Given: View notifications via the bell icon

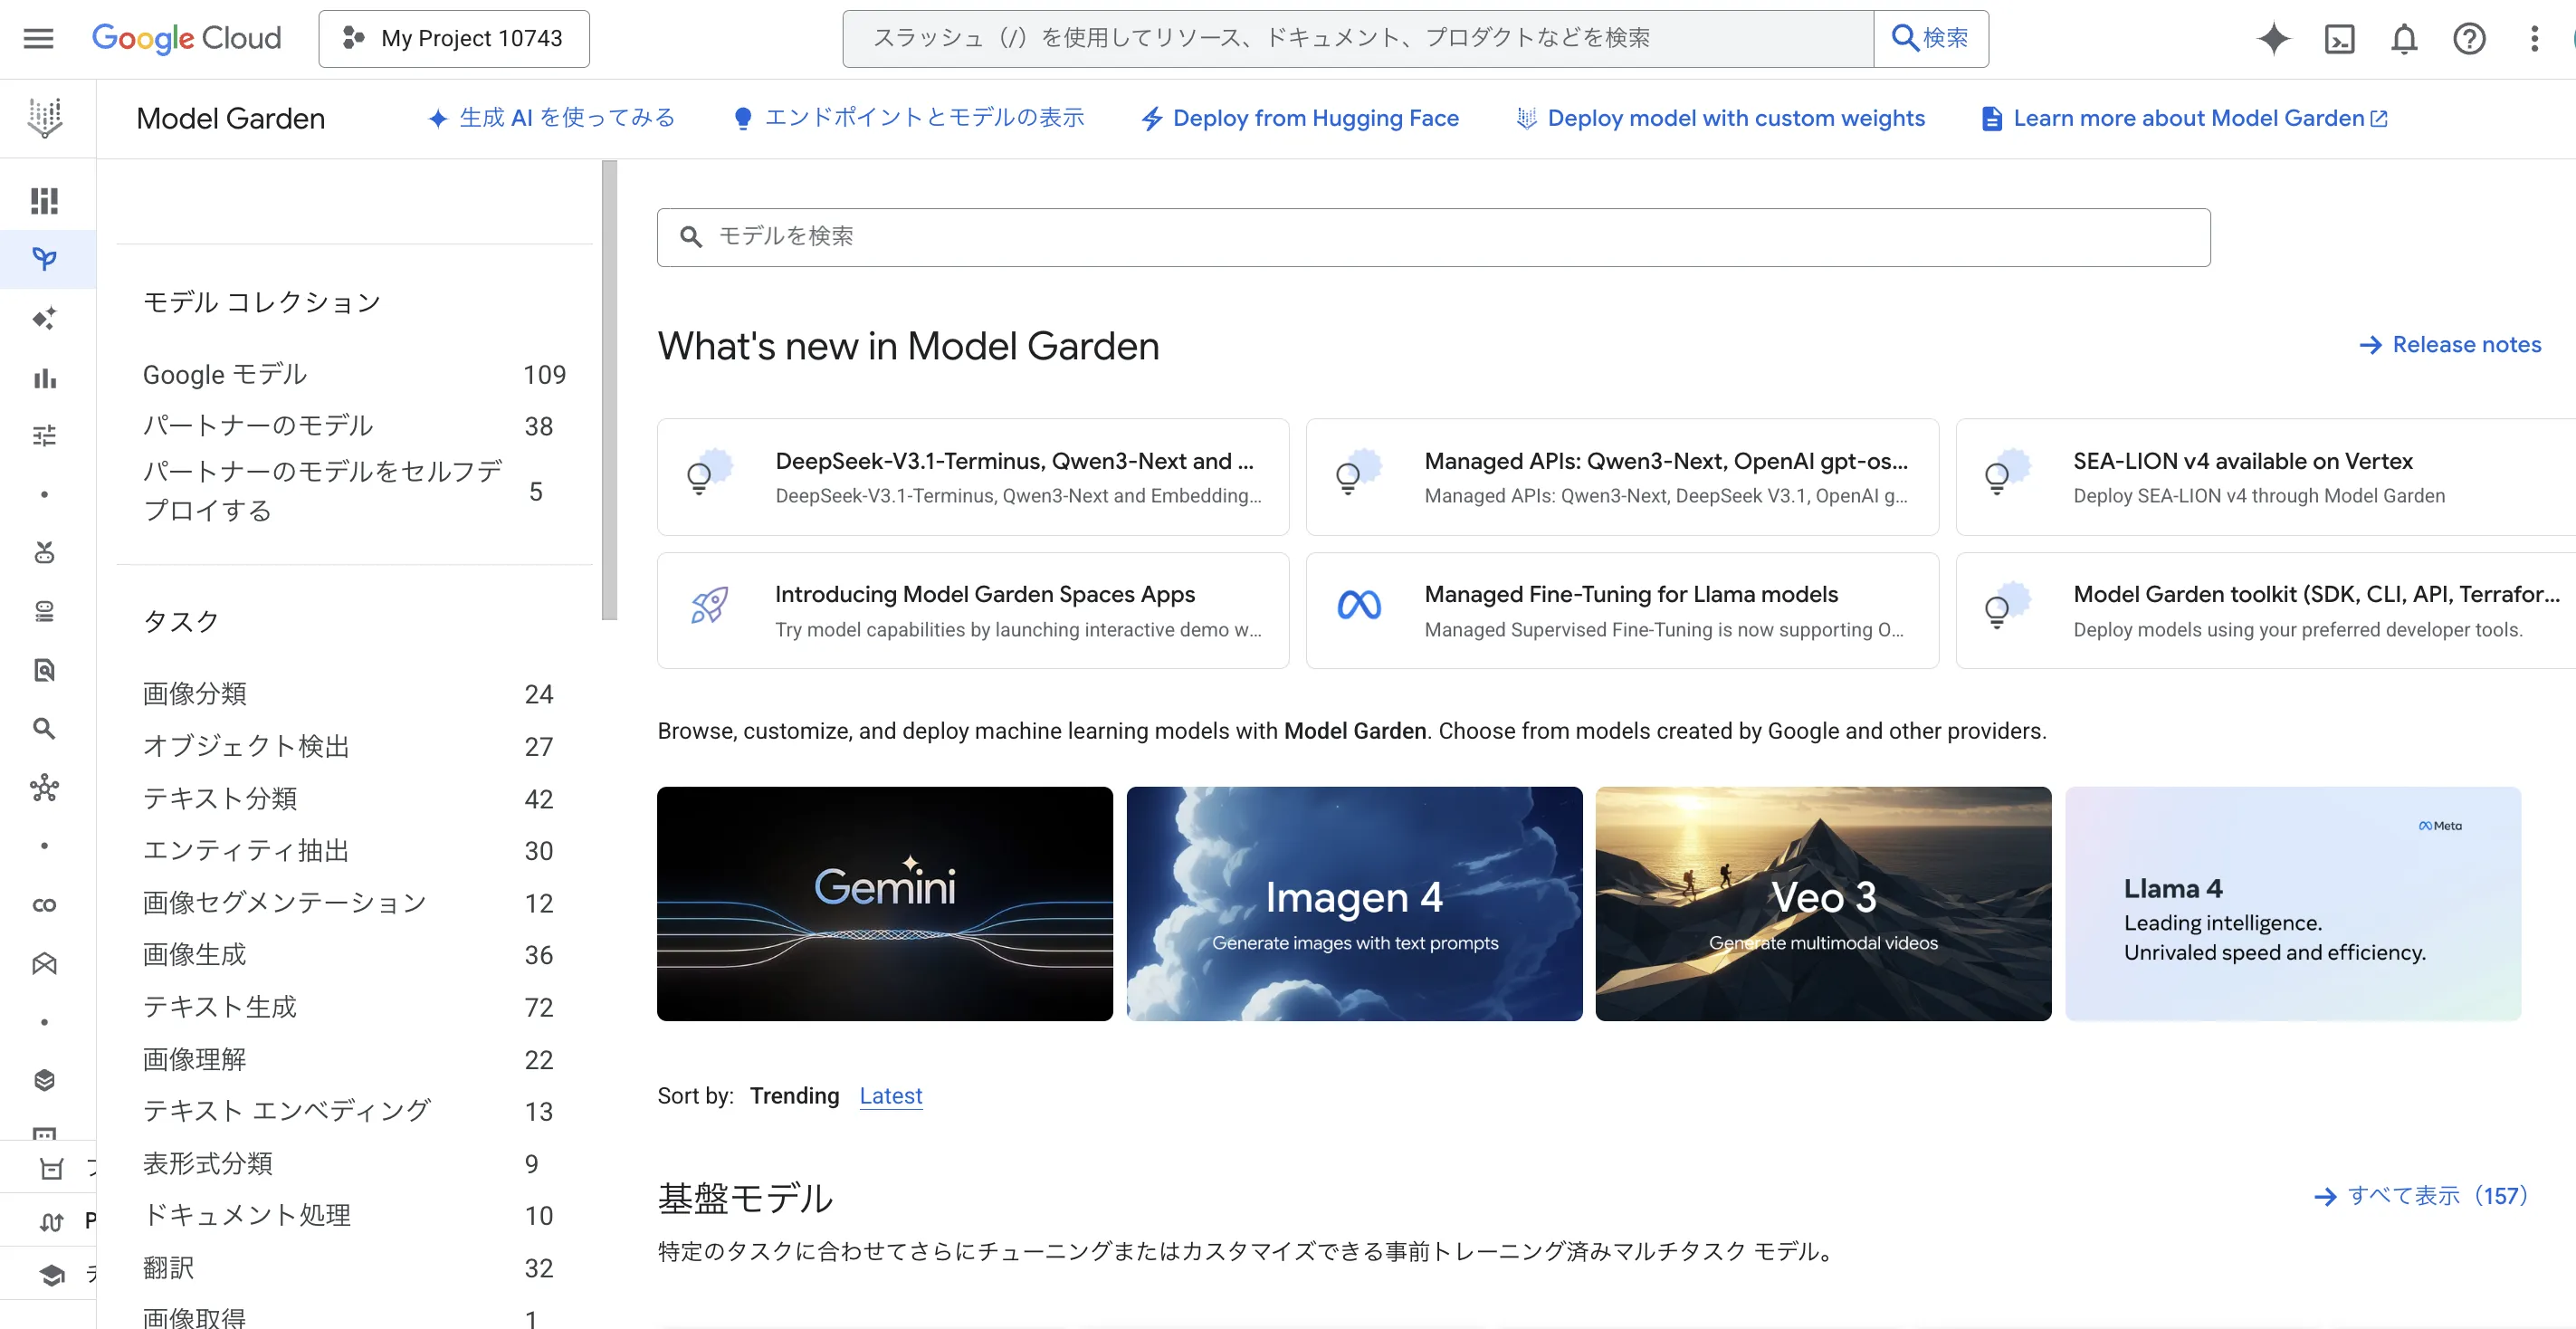Looking at the screenshot, I should point(2404,39).
